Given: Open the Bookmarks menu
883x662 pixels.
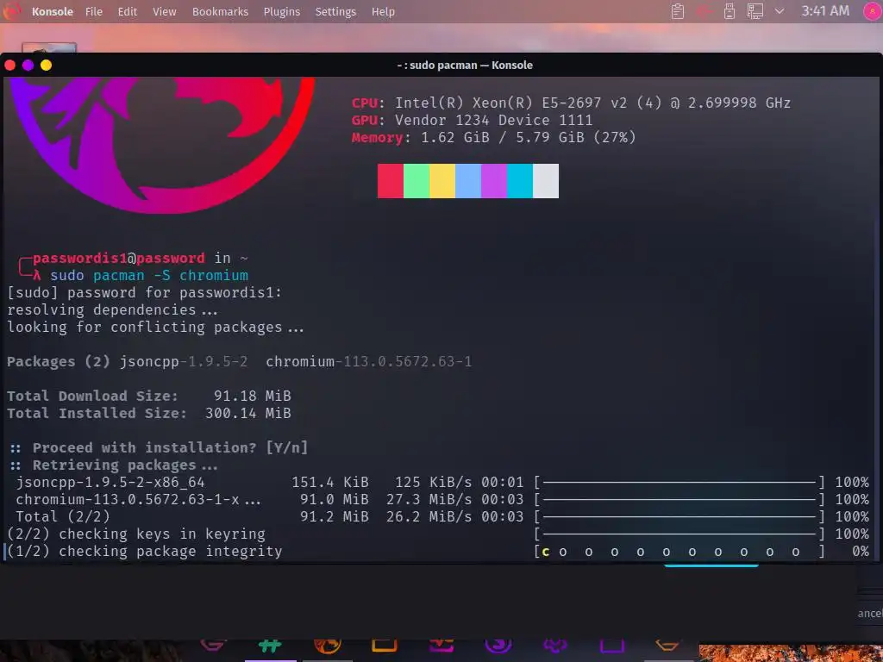Looking at the screenshot, I should (220, 11).
